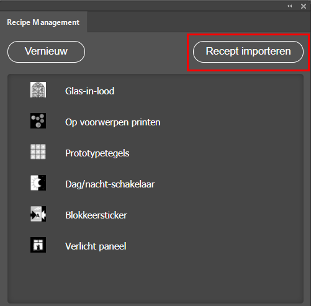Close the Recipe Management panel
Screen dimensions: 311x306
coord(304,6)
